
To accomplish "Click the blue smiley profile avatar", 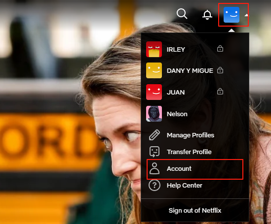I will tap(232, 15).
